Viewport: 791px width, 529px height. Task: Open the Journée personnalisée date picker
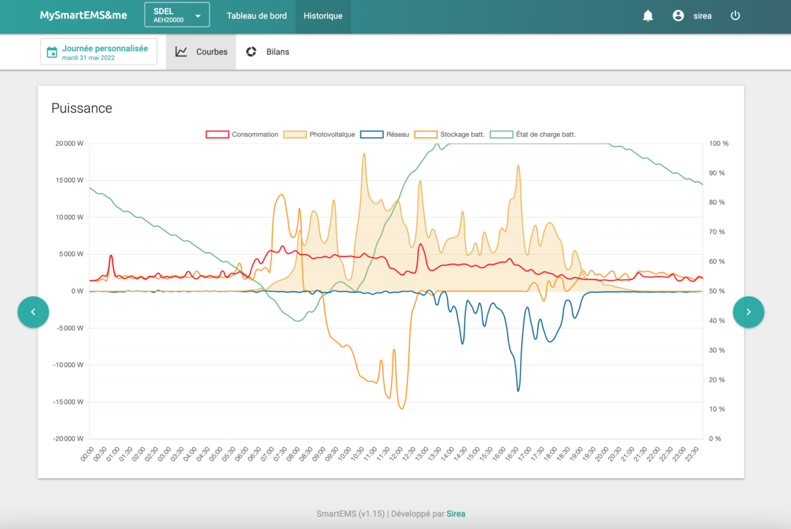coord(99,52)
